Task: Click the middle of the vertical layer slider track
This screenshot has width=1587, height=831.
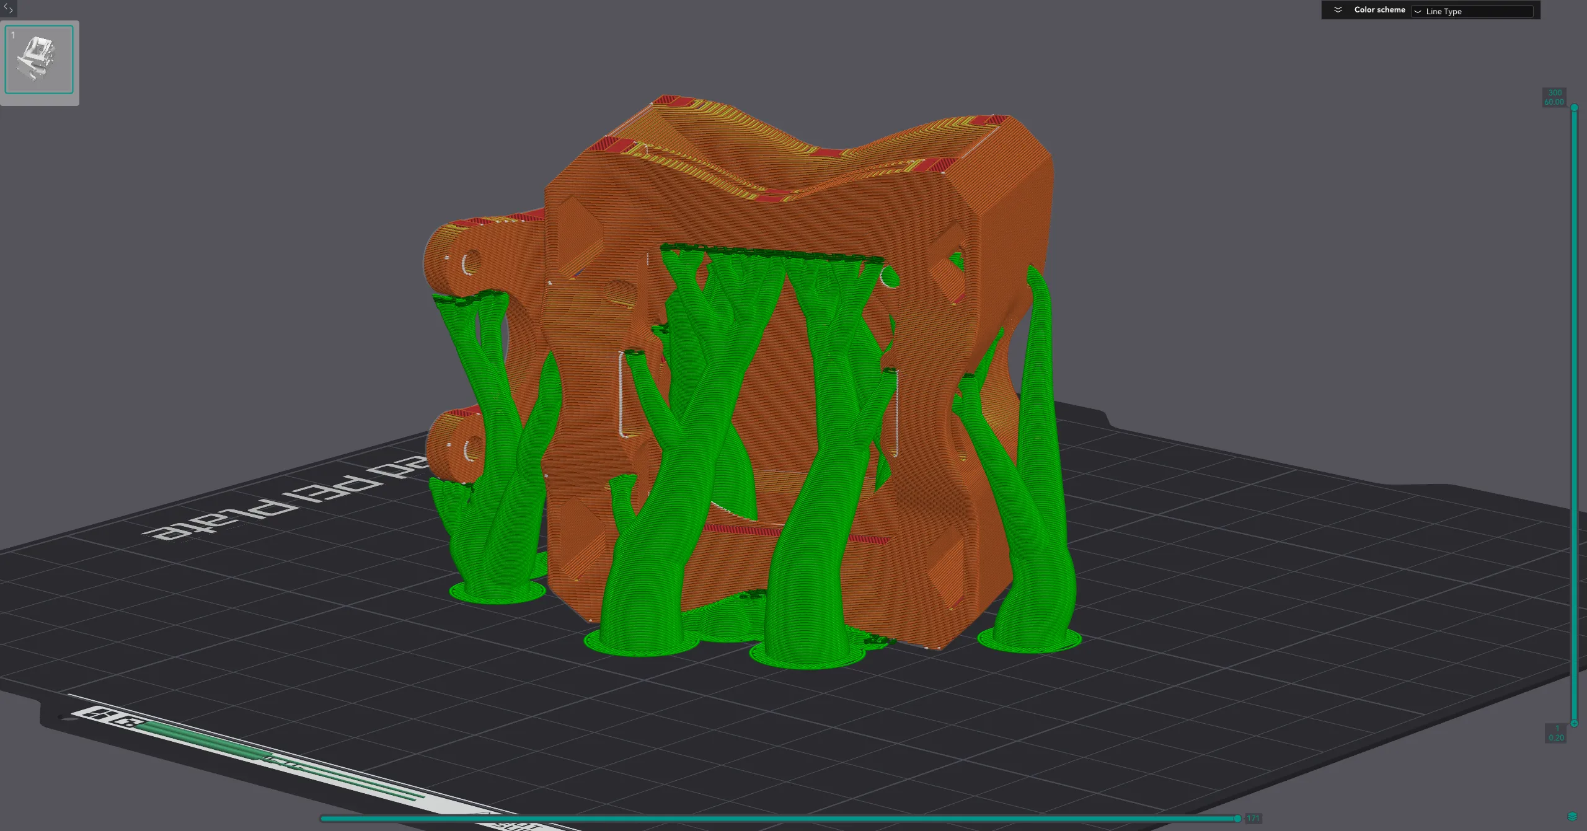Action: [x=1573, y=415]
